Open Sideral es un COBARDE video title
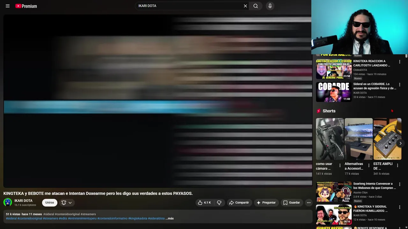Viewport: 408px width, 229px height. click(375, 86)
